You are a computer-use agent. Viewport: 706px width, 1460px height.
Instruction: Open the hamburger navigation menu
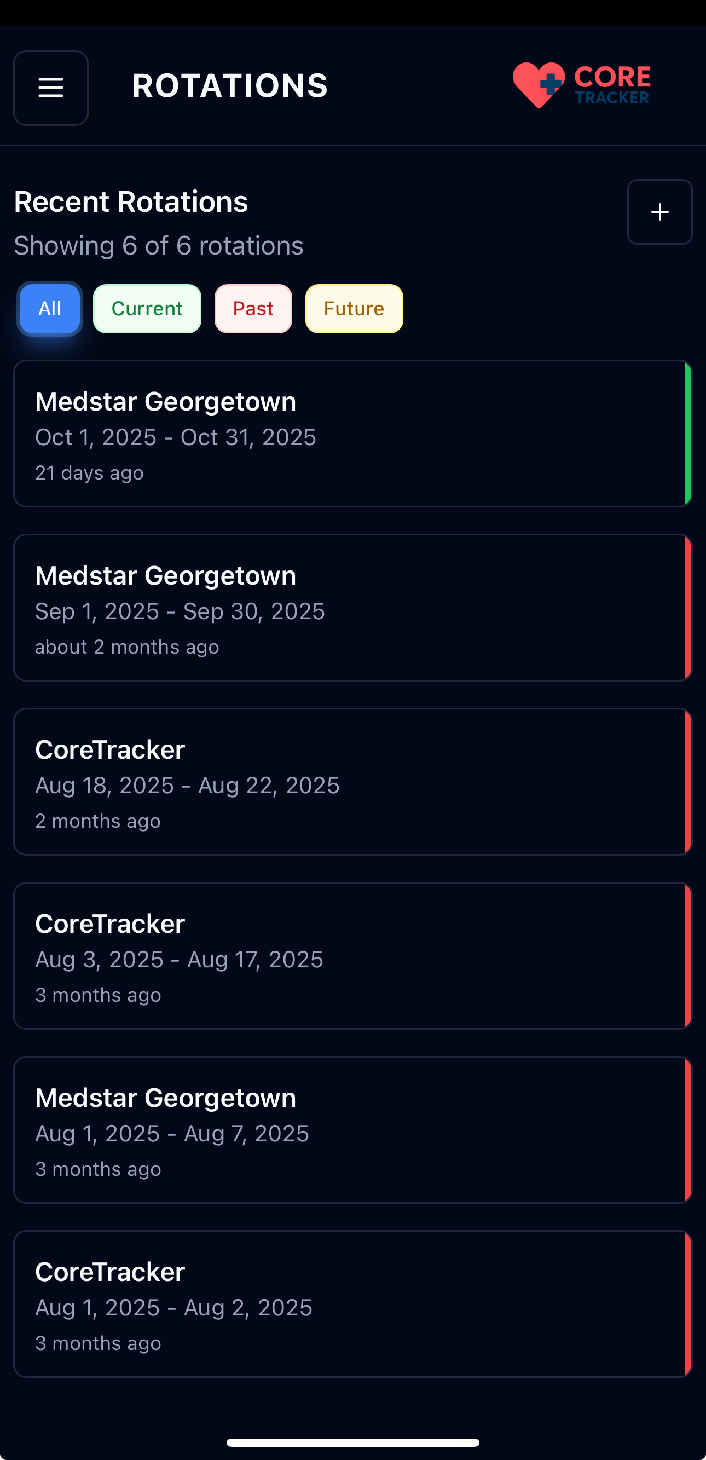pyautogui.click(x=50, y=88)
